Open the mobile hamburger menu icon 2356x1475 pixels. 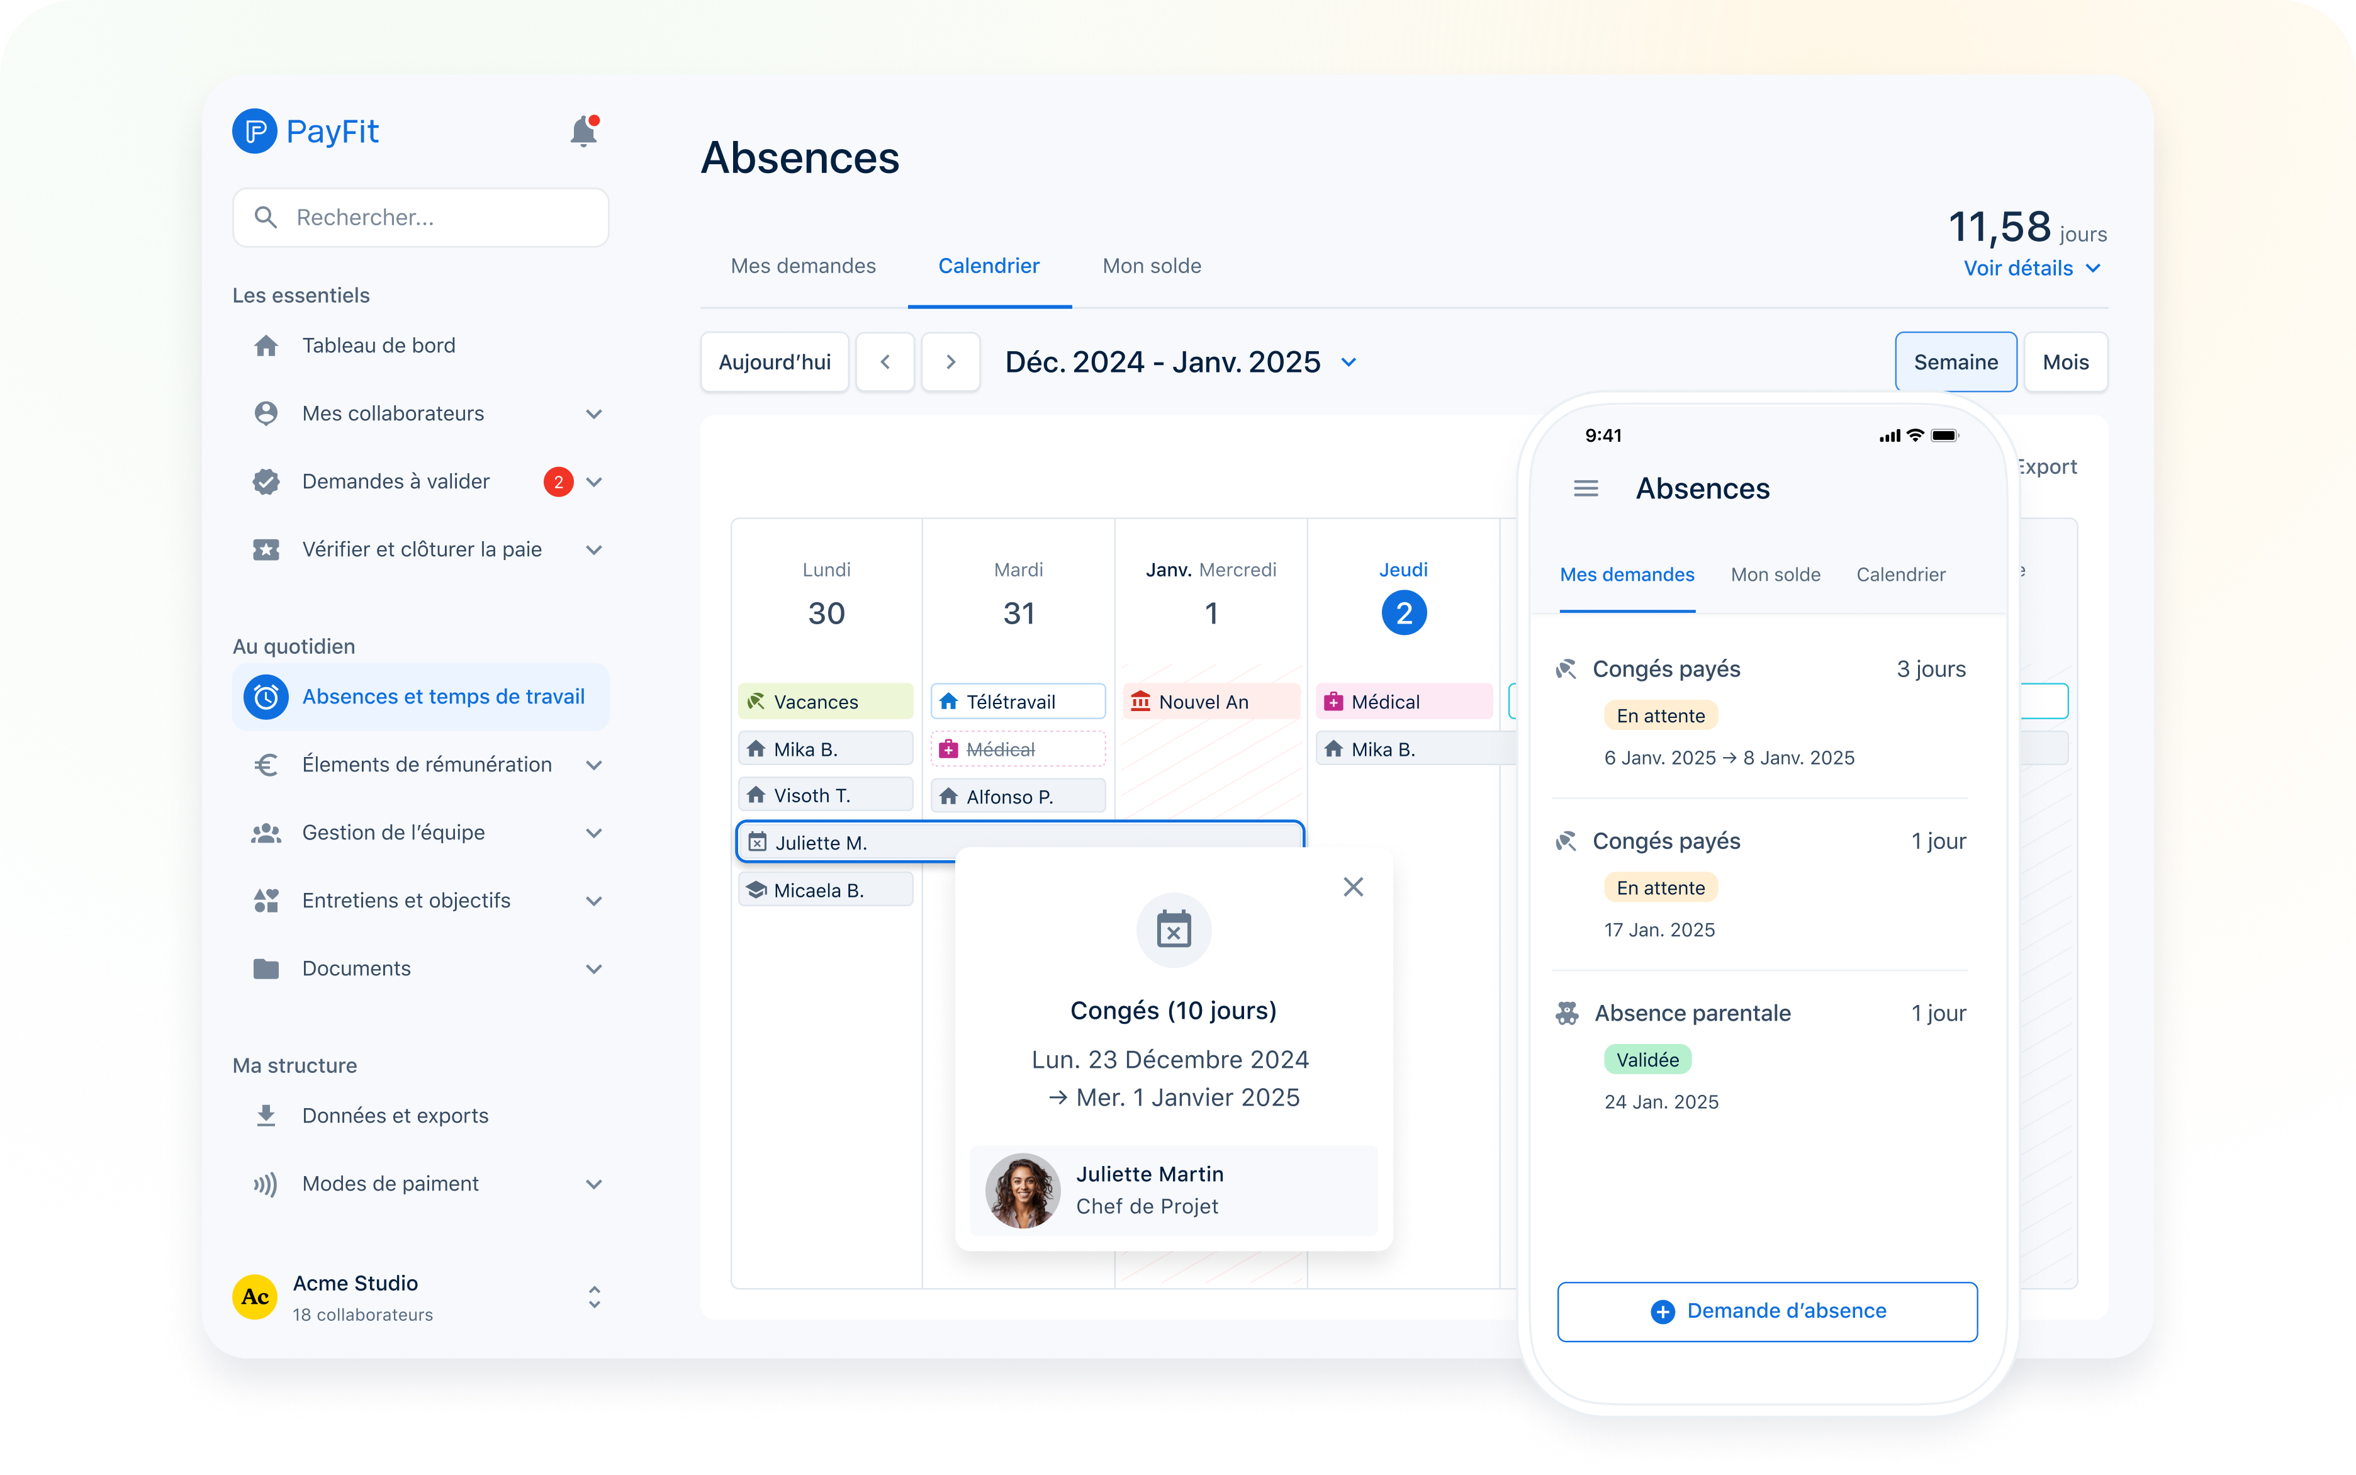[1585, 489]
